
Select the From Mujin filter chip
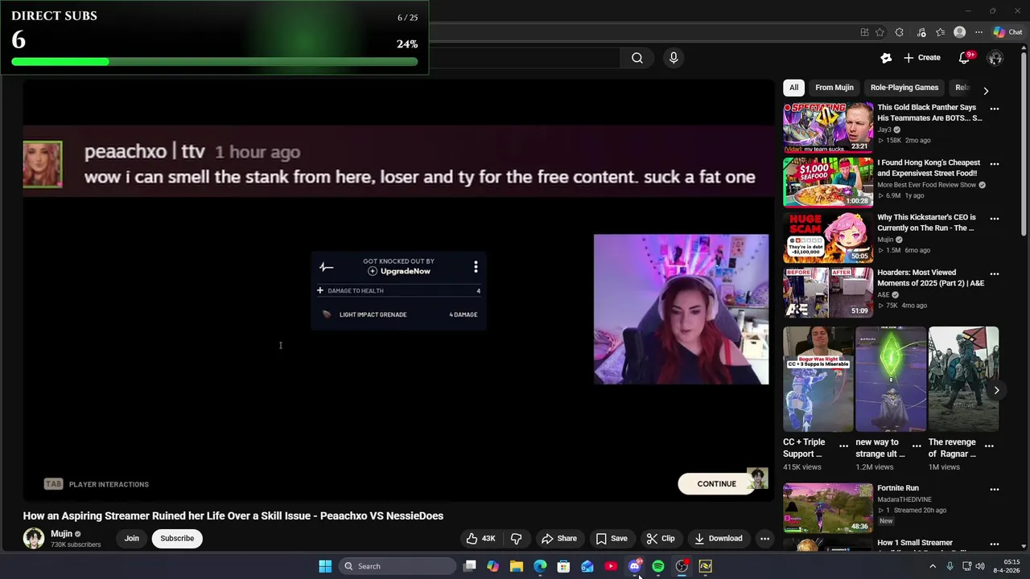pos(834,88)
